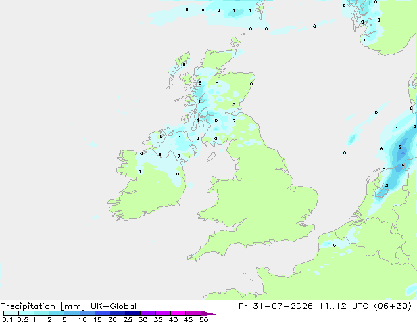Click the 'UK-Global' model label

pos(114,306)
